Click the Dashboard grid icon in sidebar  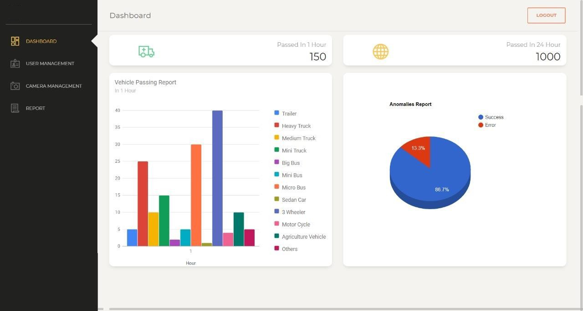tap(15, 41)
